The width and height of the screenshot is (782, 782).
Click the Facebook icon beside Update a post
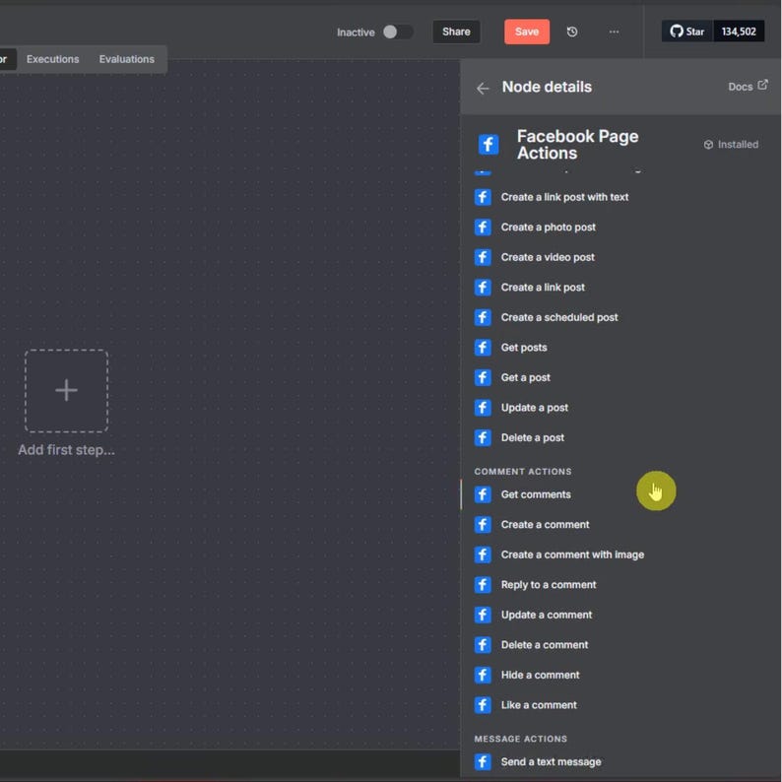tap(483, 408)
